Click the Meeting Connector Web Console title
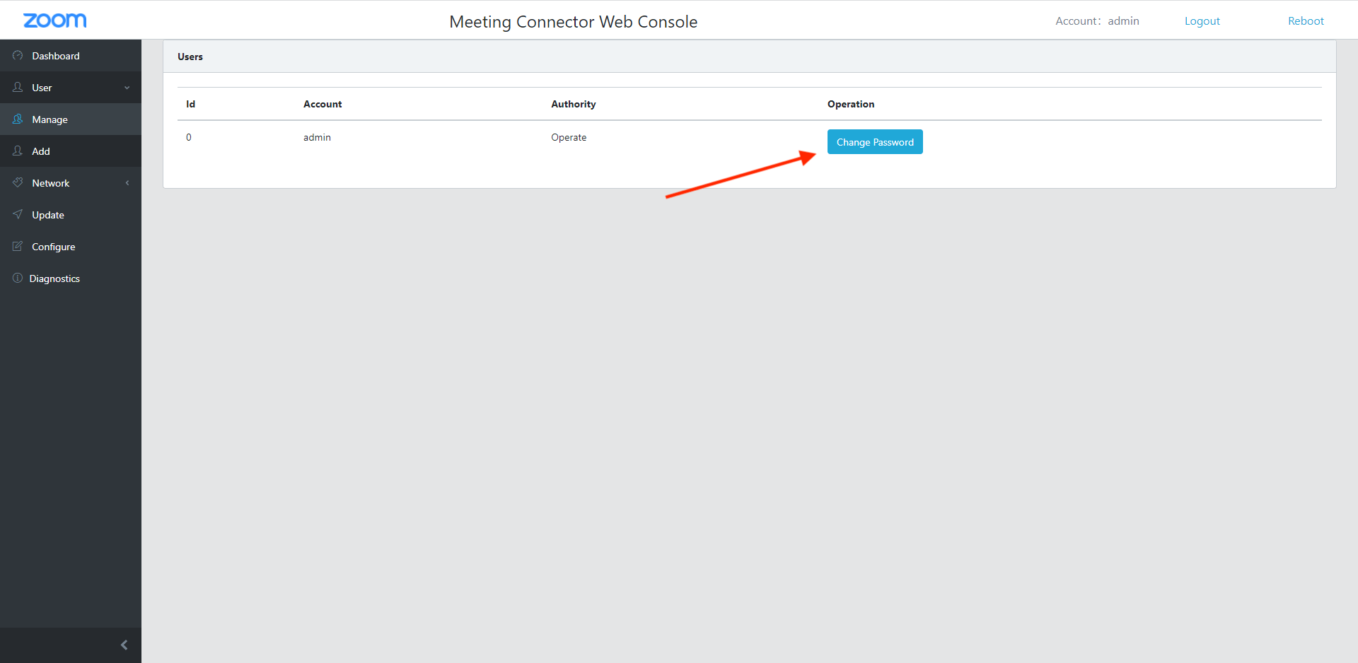 click(574, 22)
